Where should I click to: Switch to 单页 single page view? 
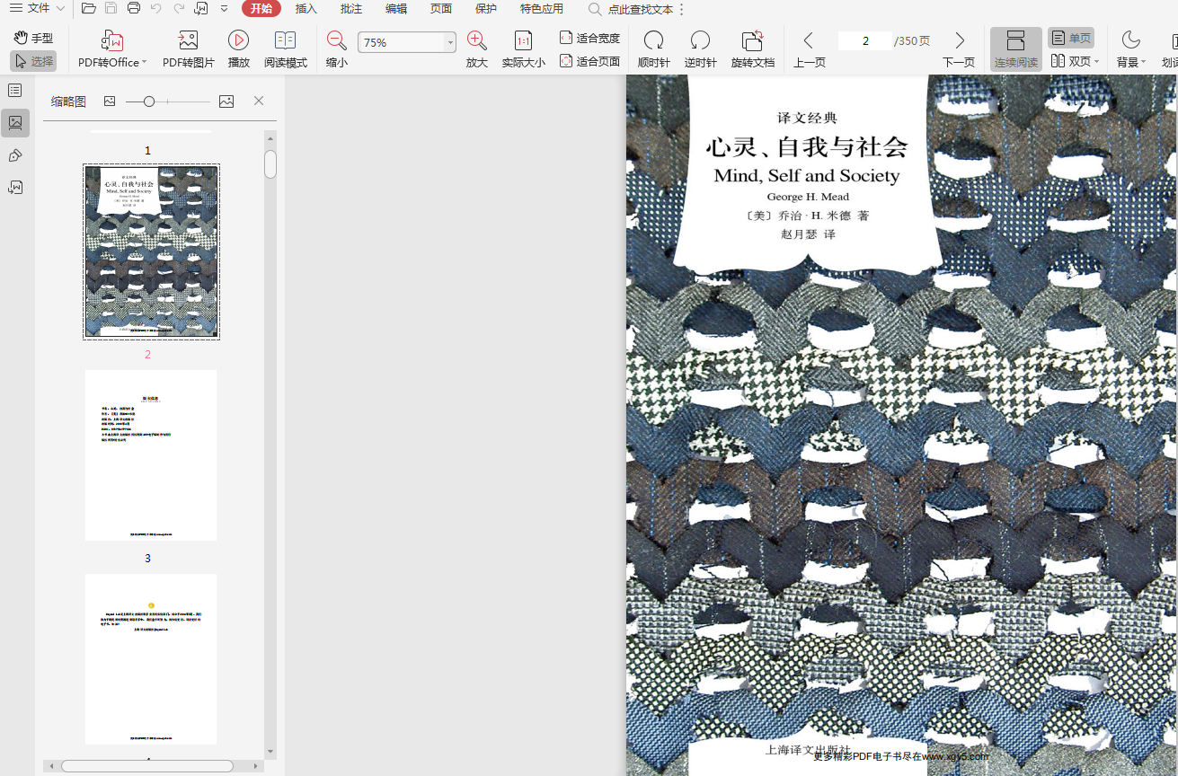pos(1071,38)
